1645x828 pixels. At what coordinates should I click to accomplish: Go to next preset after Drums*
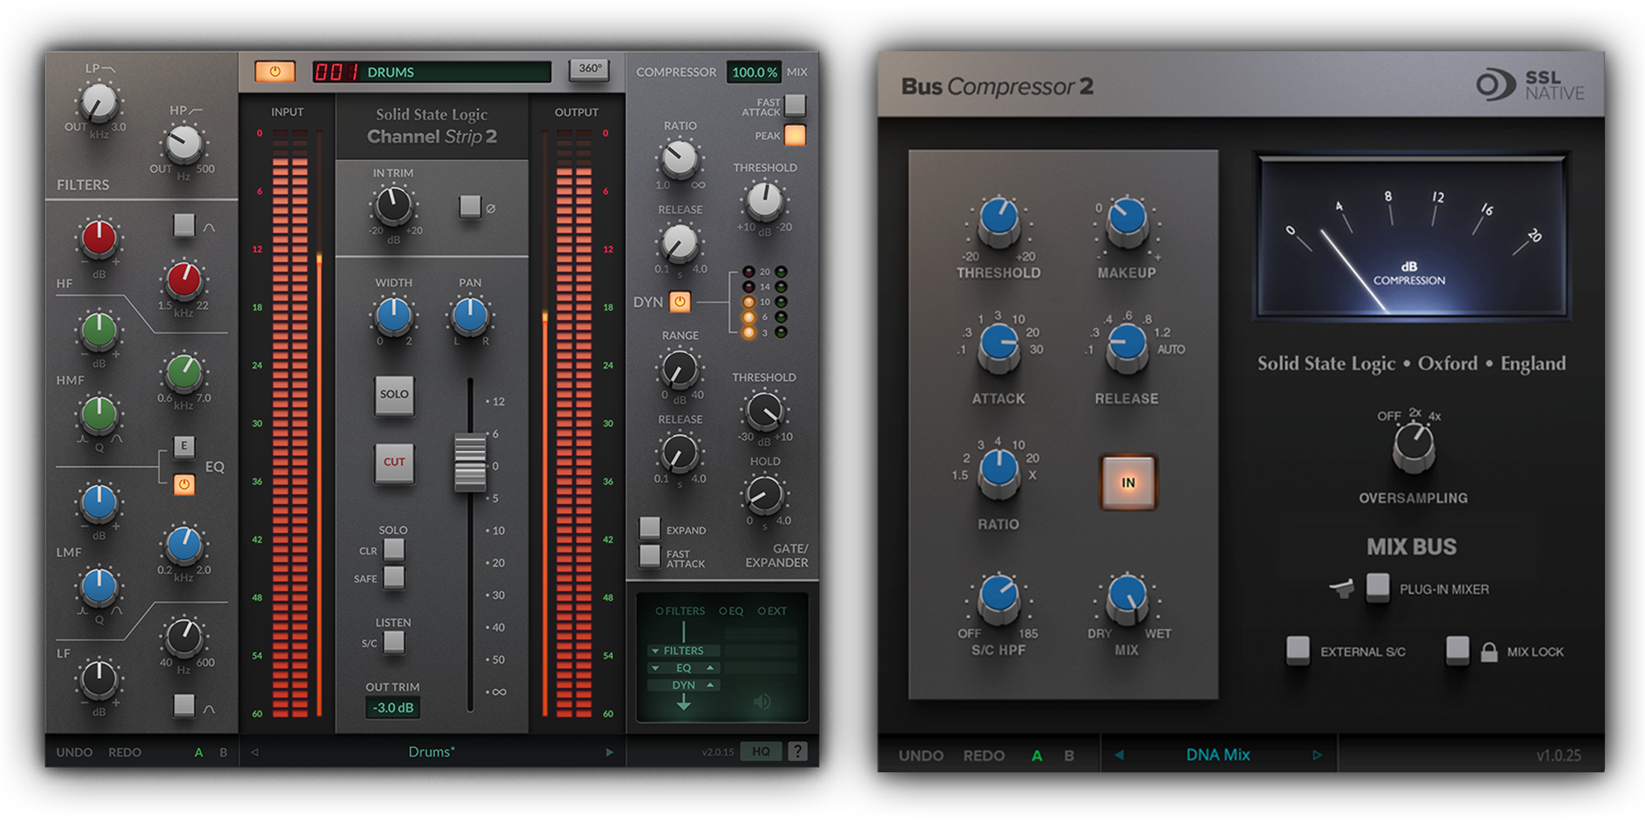(x=609, y=752)
